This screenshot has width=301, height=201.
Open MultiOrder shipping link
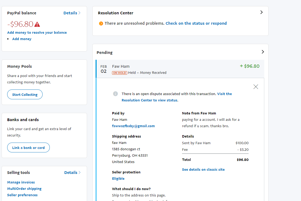coord(24,189)
